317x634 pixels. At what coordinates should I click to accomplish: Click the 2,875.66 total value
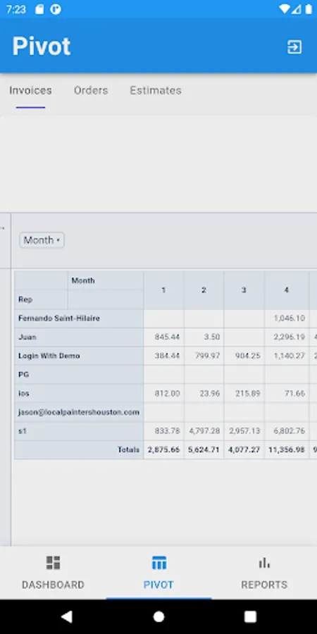(x=163, y=449)
